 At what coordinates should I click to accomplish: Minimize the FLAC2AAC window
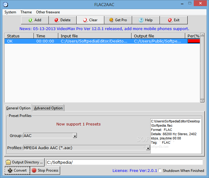182,3
